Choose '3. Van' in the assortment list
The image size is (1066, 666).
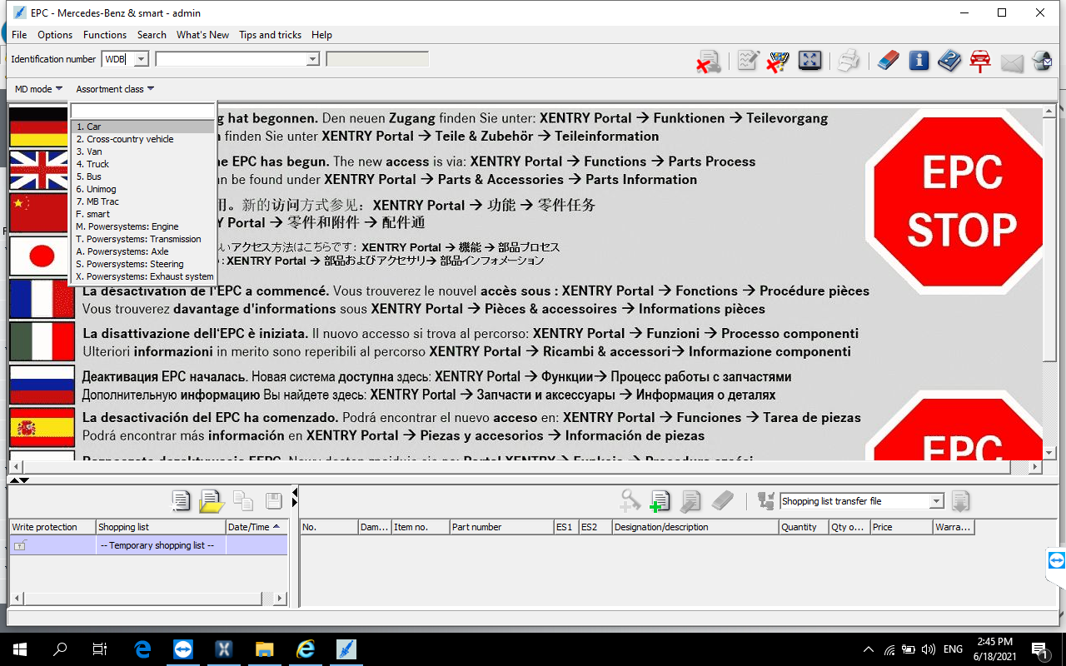coord(142,152)
